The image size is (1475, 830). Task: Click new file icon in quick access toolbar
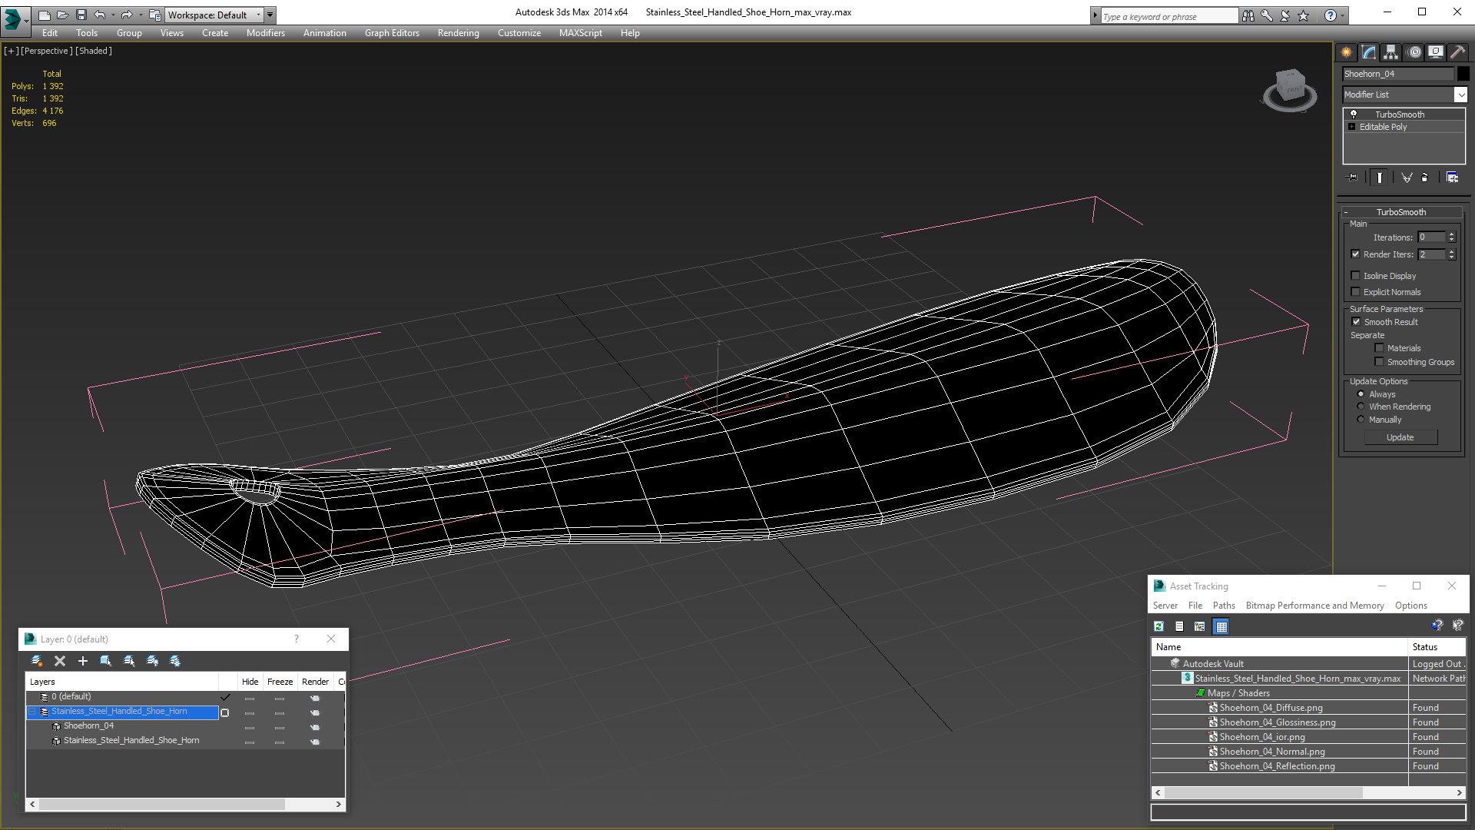point(44,15)
